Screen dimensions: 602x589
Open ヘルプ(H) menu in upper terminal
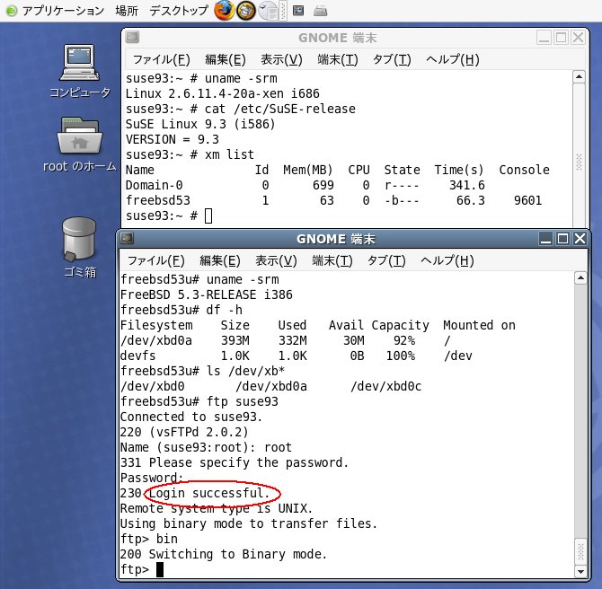pos(452,59)
